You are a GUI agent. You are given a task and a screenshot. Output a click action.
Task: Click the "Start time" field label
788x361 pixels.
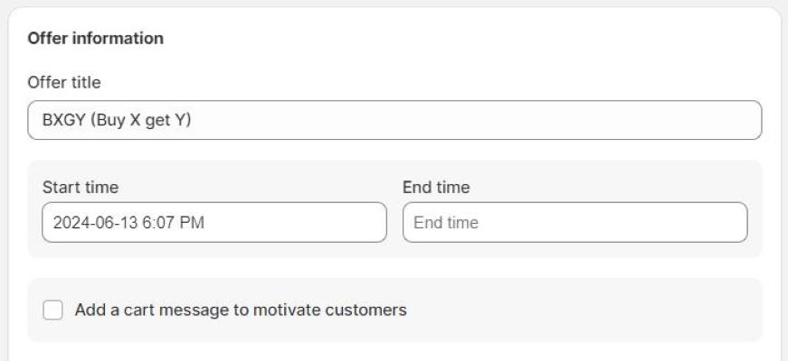point(81,188)
